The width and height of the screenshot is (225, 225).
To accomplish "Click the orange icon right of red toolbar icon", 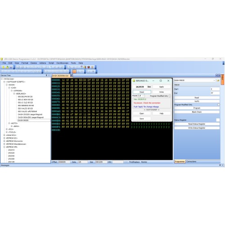I will 92,67.
